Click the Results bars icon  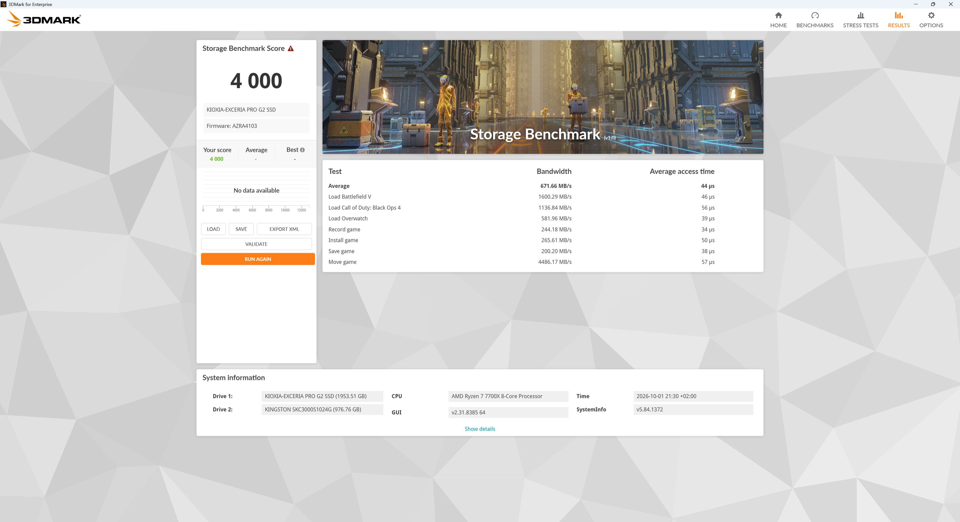898,15
